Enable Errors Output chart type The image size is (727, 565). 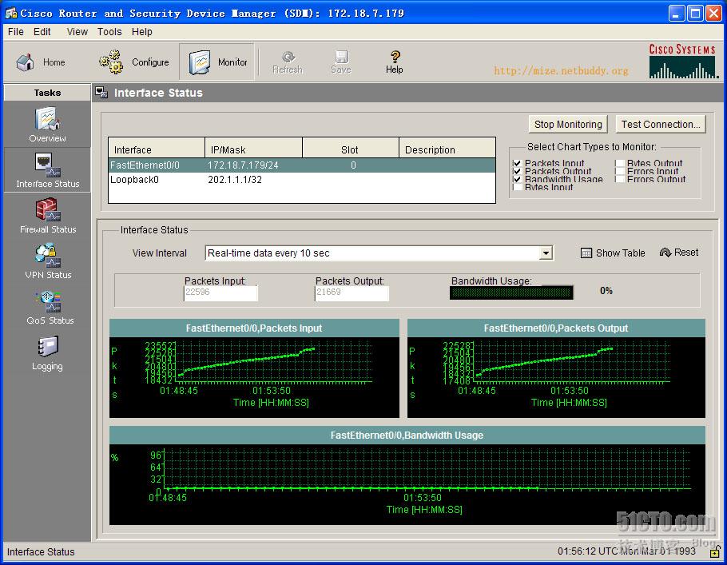[x=619, y=179]
